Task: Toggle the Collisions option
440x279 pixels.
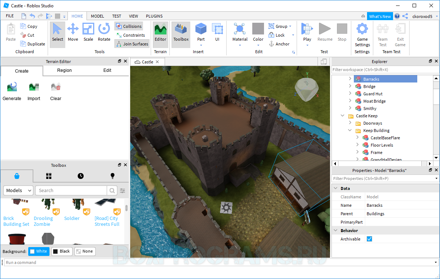Action: pos(129,26)
